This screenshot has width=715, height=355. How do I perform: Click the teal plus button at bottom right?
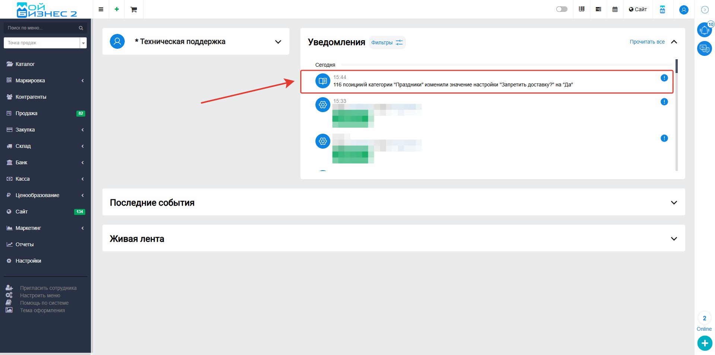tap(705, 343)
